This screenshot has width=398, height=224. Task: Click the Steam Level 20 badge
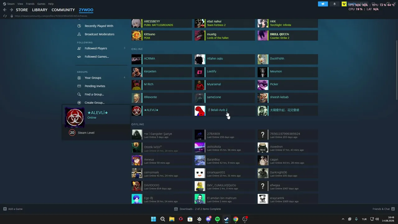[x=72, y=133]
